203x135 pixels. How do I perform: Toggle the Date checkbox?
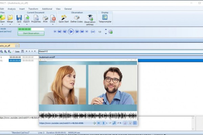click(14, 52)
